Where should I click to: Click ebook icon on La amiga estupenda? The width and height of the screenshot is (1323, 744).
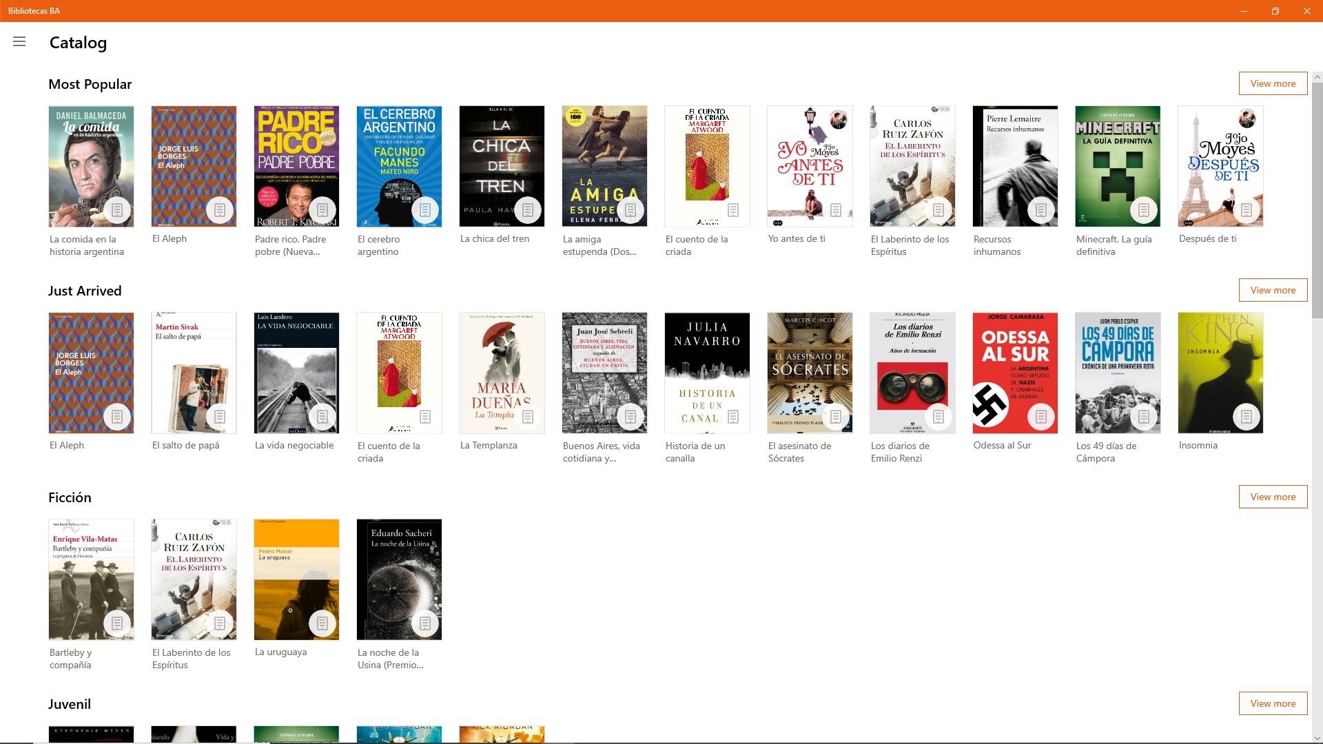click(630, 210)
